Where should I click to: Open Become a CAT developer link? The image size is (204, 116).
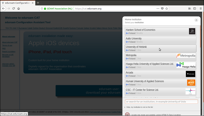pyautogui.click(x=8, y=55)
